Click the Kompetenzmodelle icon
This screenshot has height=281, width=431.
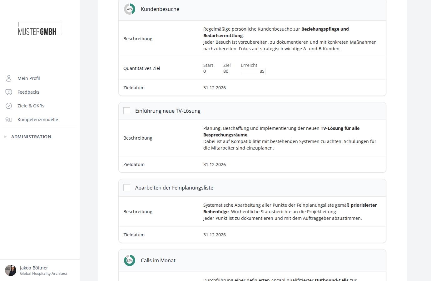(x=9, y=120)
